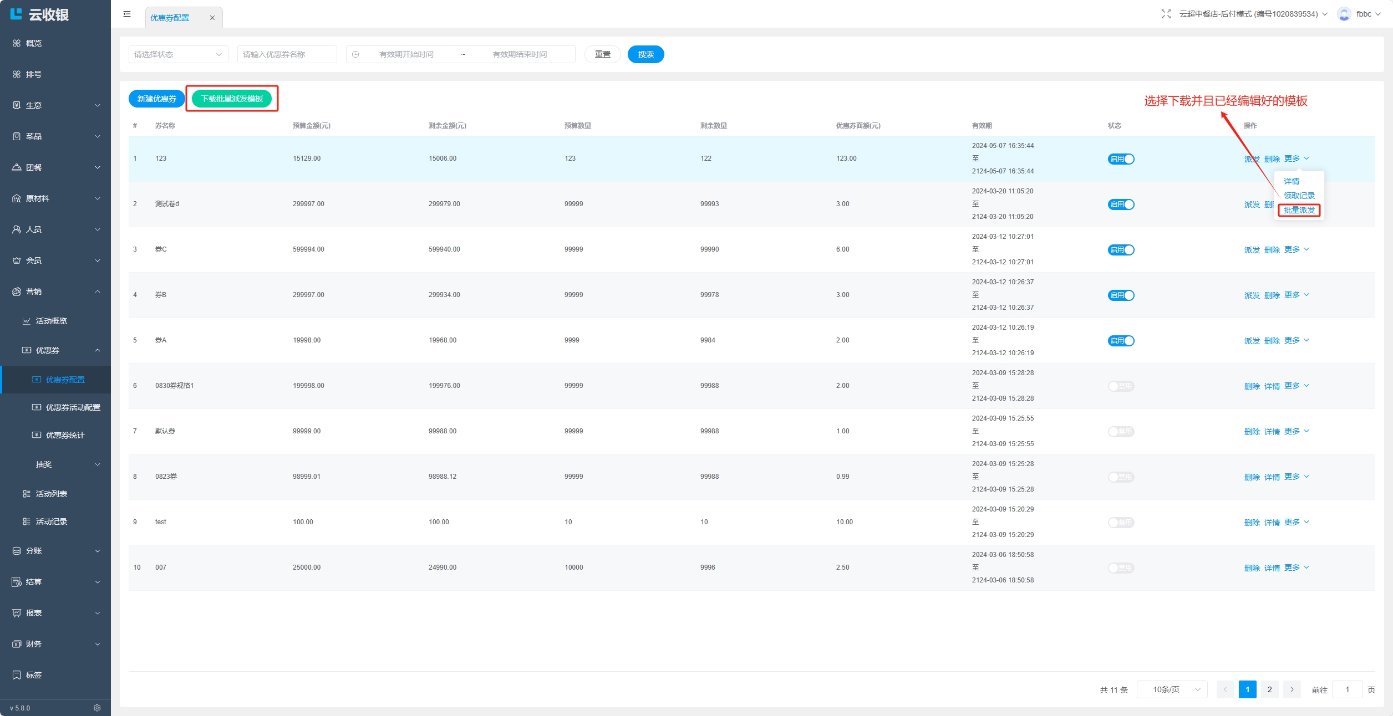Toggle off status switch for 券C row
The image size is (1393, 716).
(1121, 250)
